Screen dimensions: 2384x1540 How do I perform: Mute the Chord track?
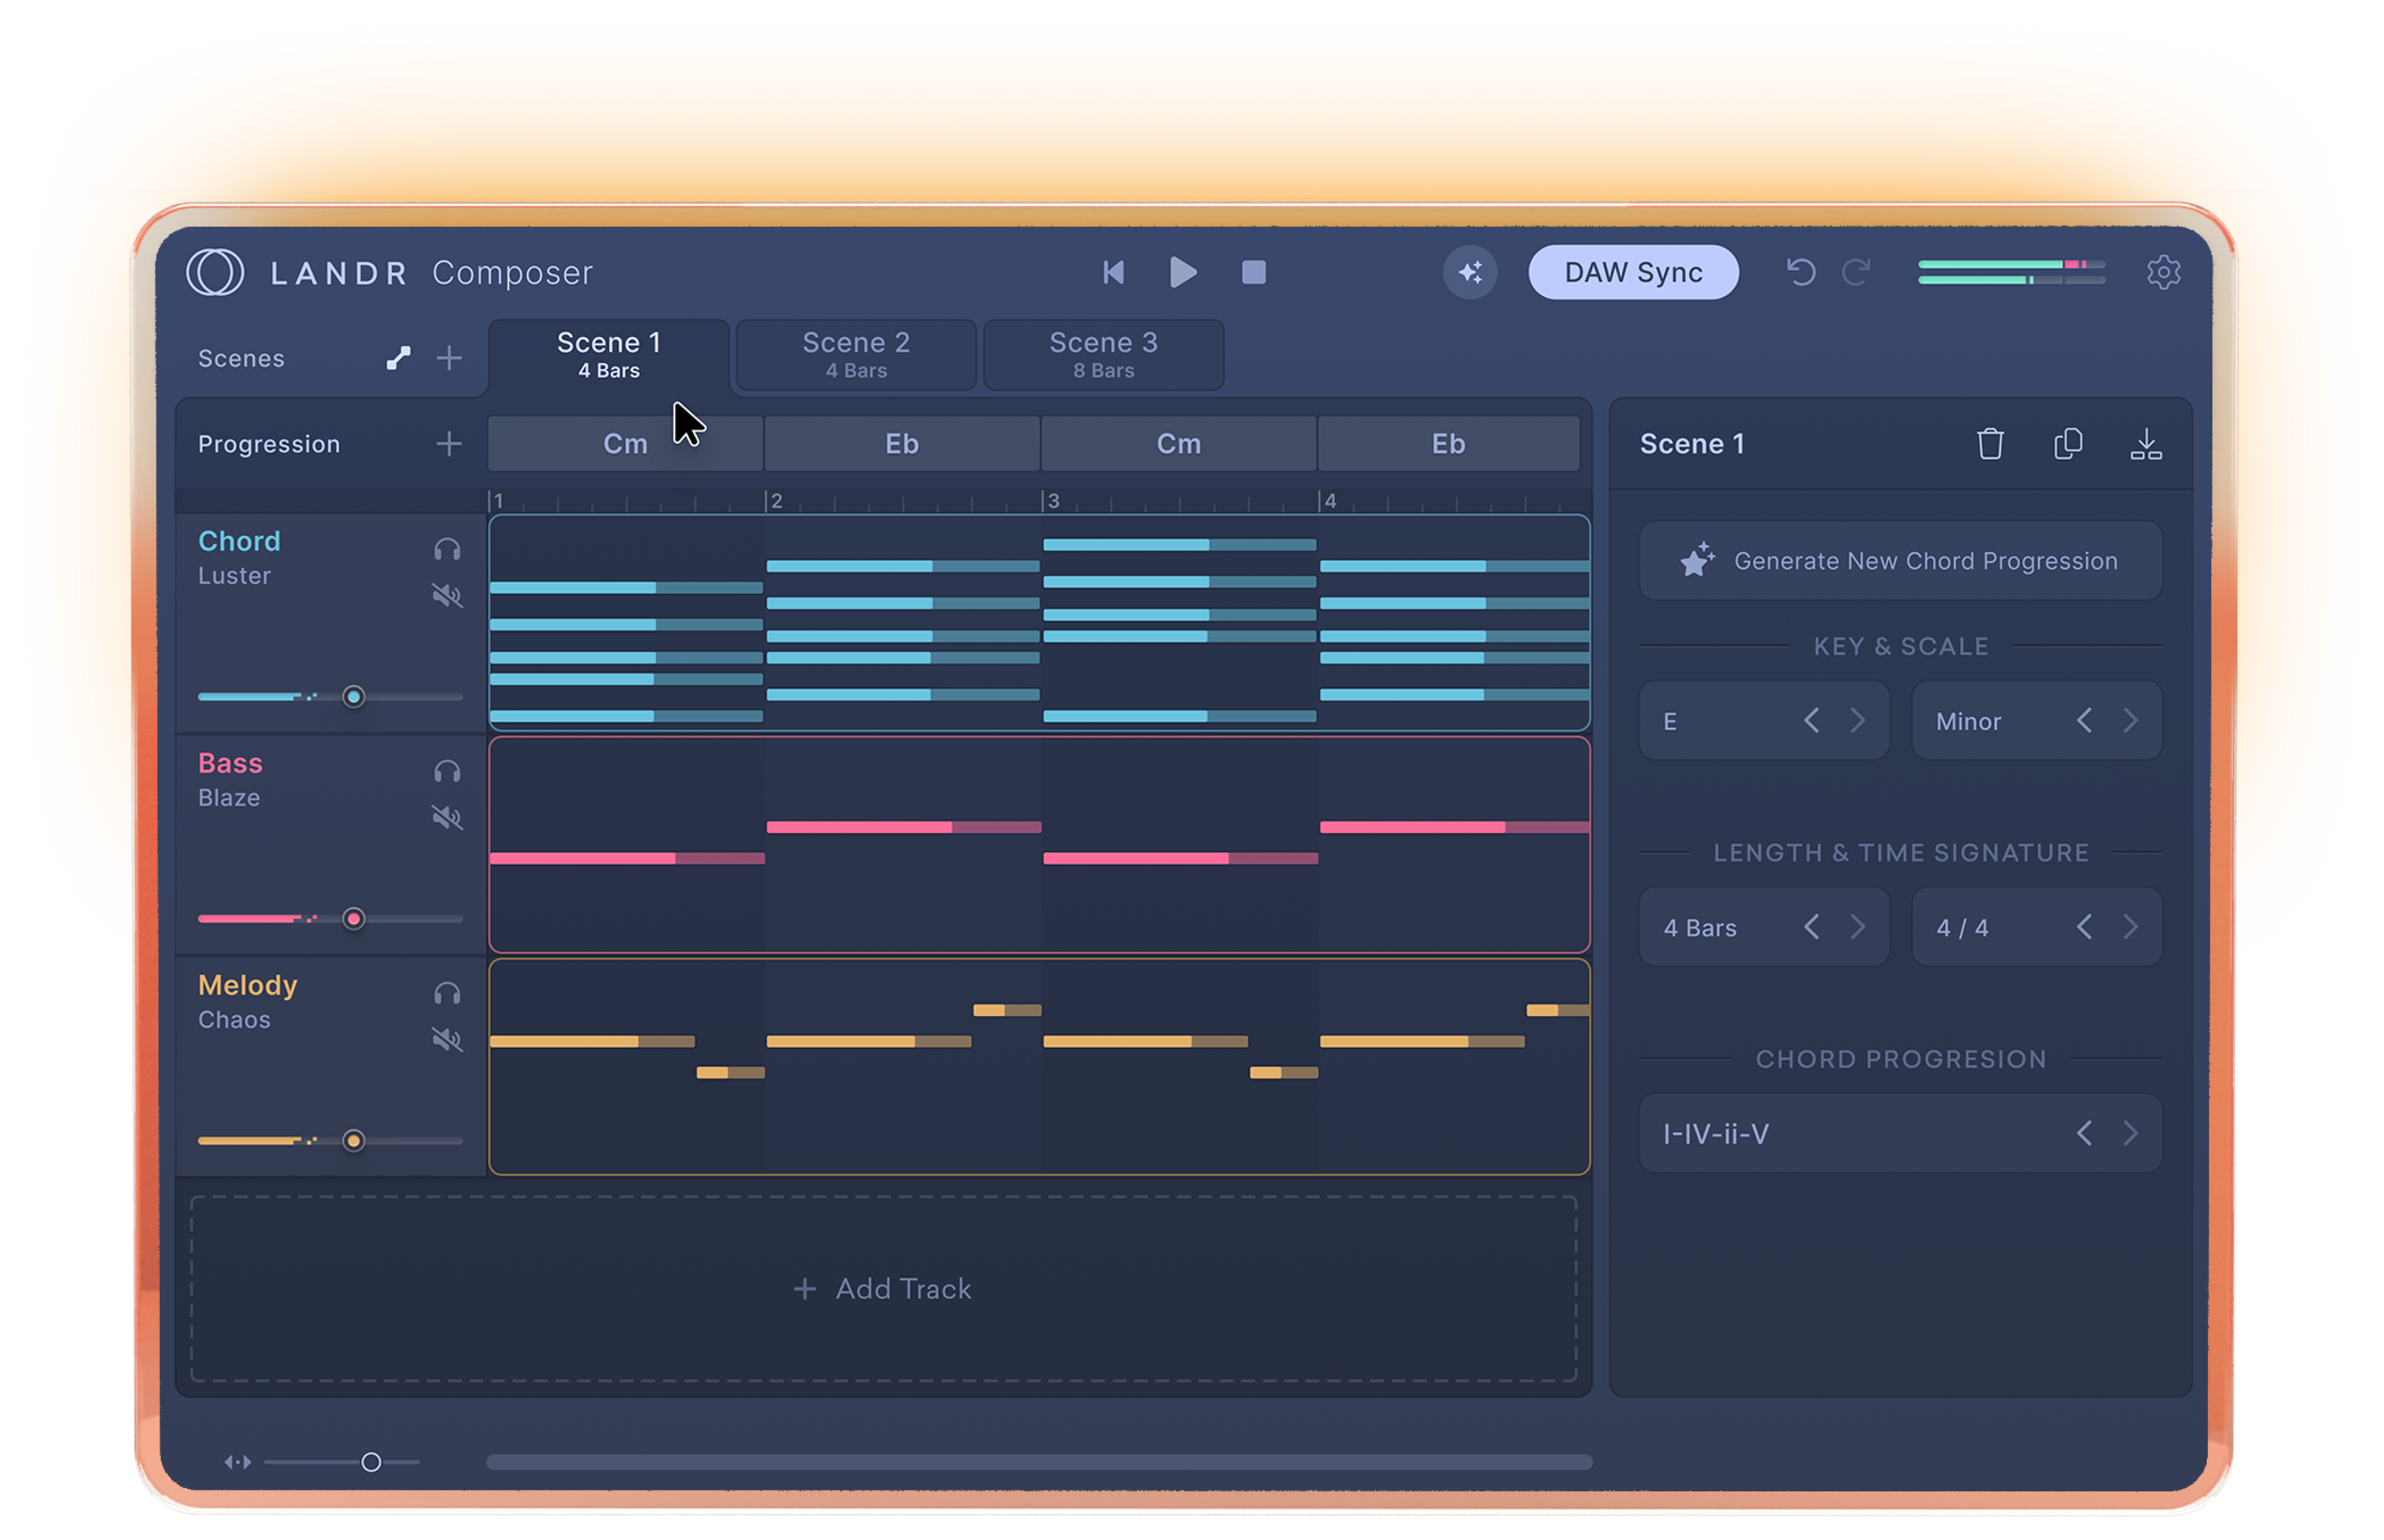(447, 596)
